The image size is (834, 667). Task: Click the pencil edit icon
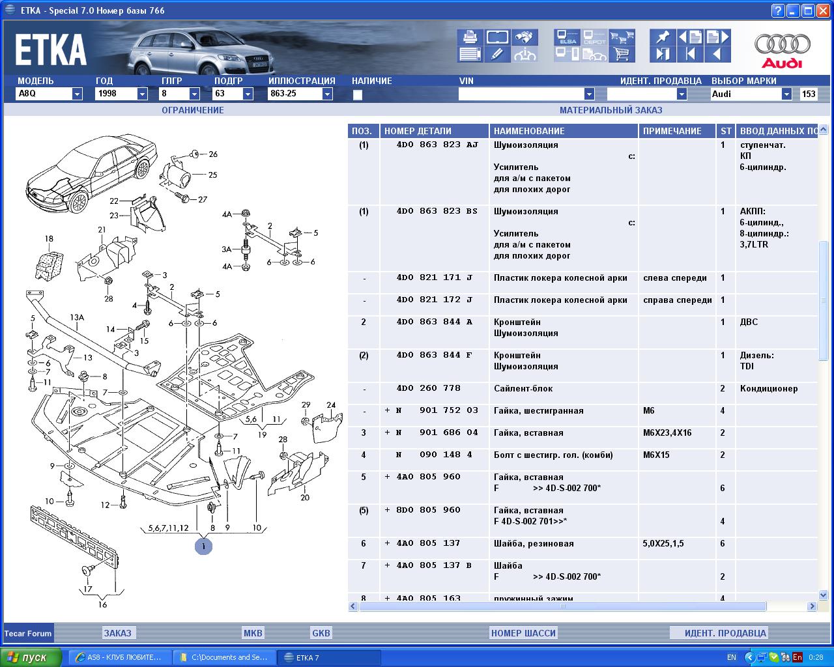tap(497, 54)
